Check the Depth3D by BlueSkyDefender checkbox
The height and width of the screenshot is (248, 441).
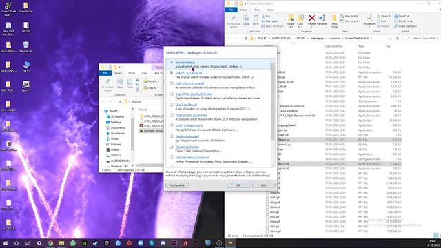click(x=172, y=94)
